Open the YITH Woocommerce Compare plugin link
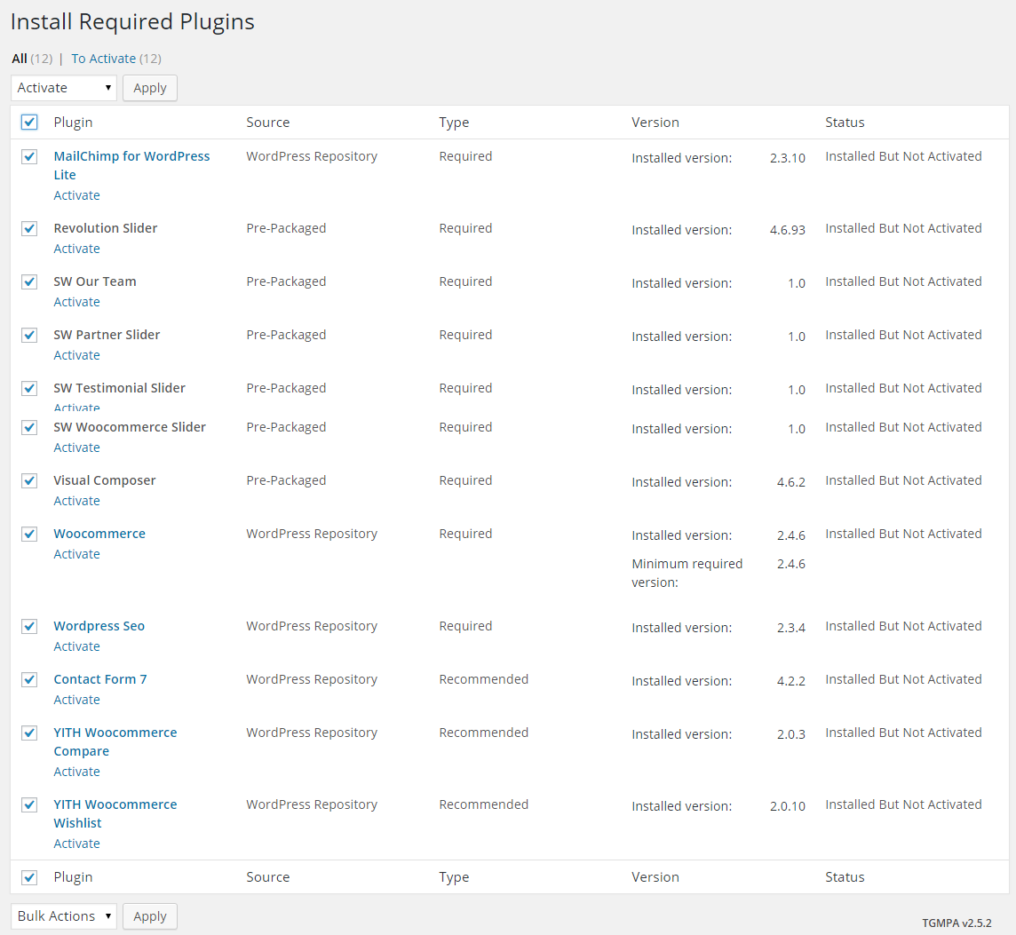 [115, 742]
